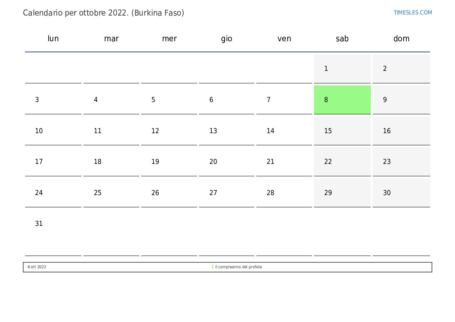Screen dimensions: 455x322
Task: Click date 25 in the Tuesday column
Action: (x=111, y=193)
